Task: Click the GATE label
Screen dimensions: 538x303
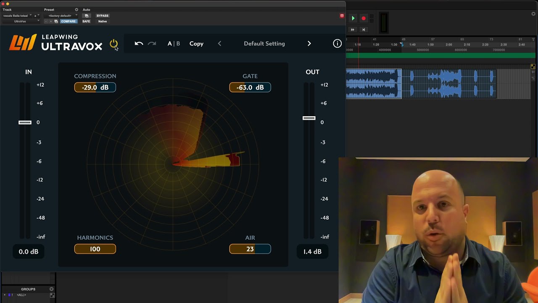Action: 250,76
